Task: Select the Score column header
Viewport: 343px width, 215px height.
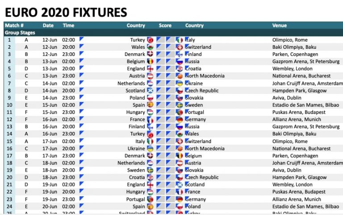Action: (x=165, y=25)
